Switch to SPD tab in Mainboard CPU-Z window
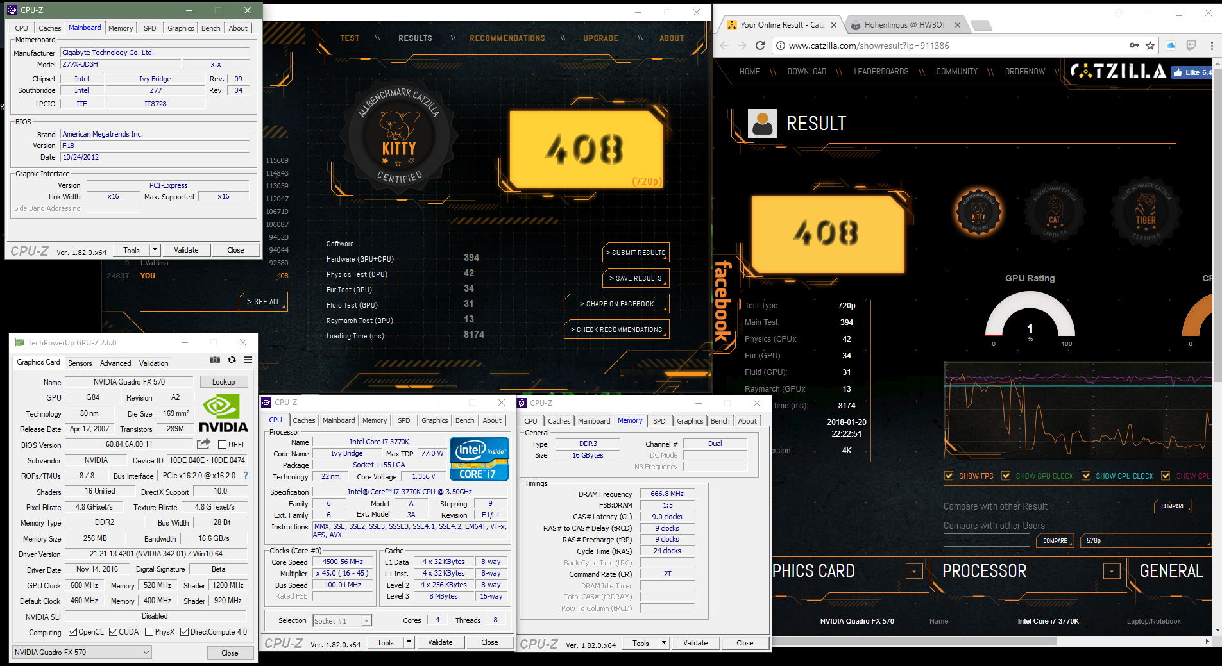 [149, 28]
